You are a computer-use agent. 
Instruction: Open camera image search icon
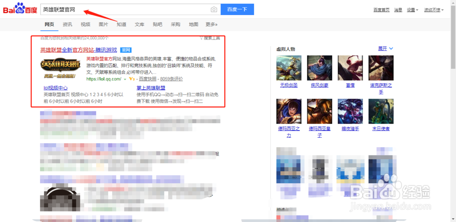[x=214, y=10]
